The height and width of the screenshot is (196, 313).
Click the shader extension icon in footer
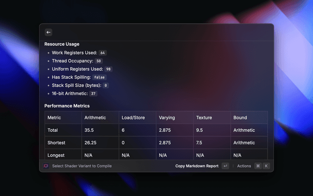tap(46, 166)
